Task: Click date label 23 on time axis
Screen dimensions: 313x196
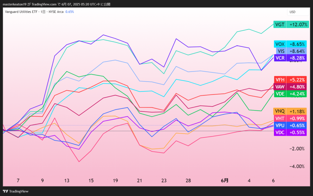Action: pyautogui.click(x=164, y=180)
